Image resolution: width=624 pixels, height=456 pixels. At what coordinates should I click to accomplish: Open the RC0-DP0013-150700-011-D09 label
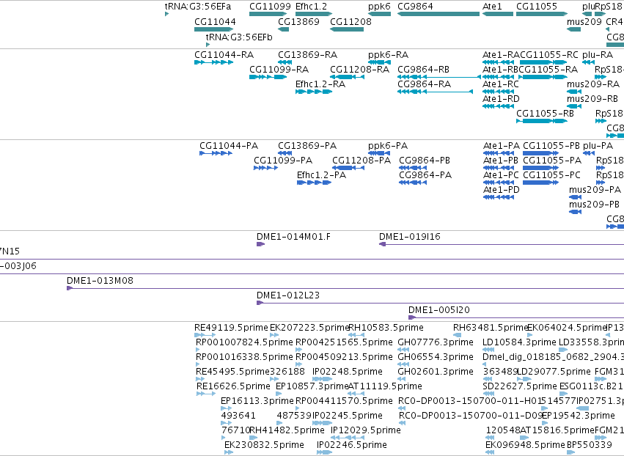(471, 416)
